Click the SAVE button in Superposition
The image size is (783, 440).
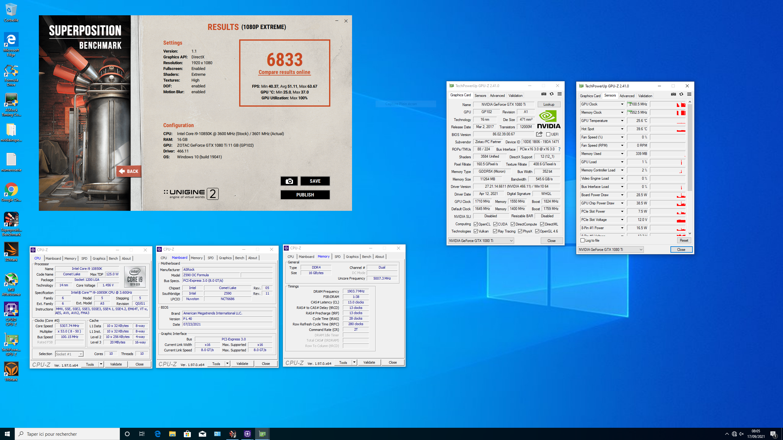click(315, 181)
